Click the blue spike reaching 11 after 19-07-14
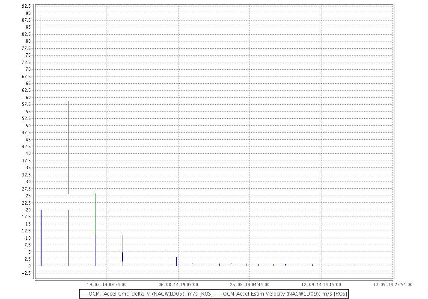This screenshot has height=299, width=428. (x=122, y=250)
